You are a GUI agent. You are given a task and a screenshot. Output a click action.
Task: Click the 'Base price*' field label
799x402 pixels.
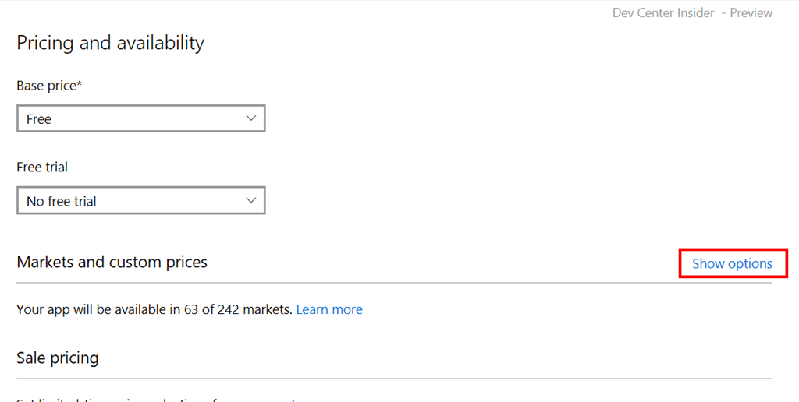tap(45, 86)
